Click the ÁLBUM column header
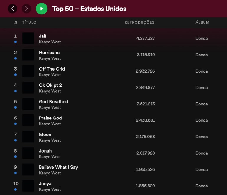Image resolution: width=227 pixels, height=195 pixels. click(202, 22)
